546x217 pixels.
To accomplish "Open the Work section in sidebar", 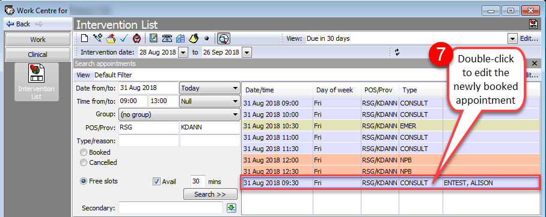I will [x=38, y=40].
